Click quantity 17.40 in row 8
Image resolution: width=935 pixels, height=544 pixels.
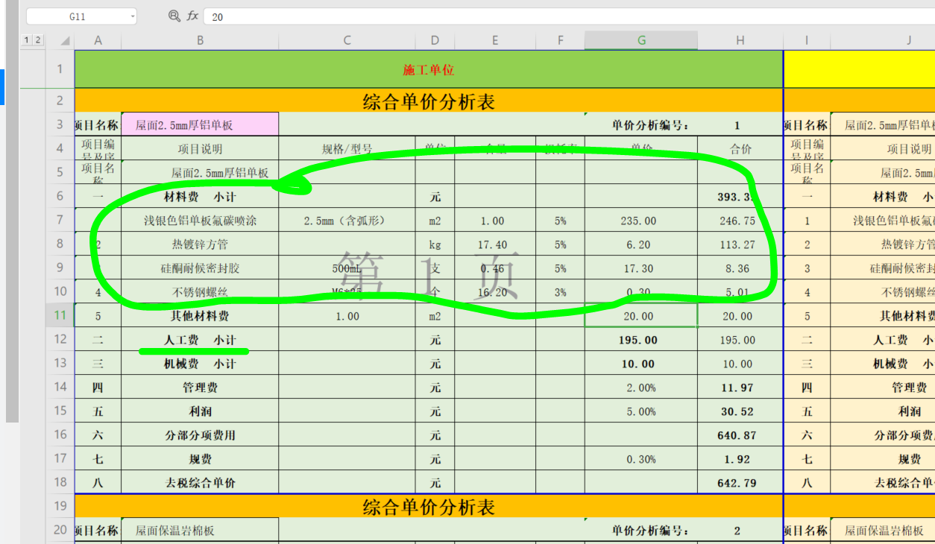[495, 244]
